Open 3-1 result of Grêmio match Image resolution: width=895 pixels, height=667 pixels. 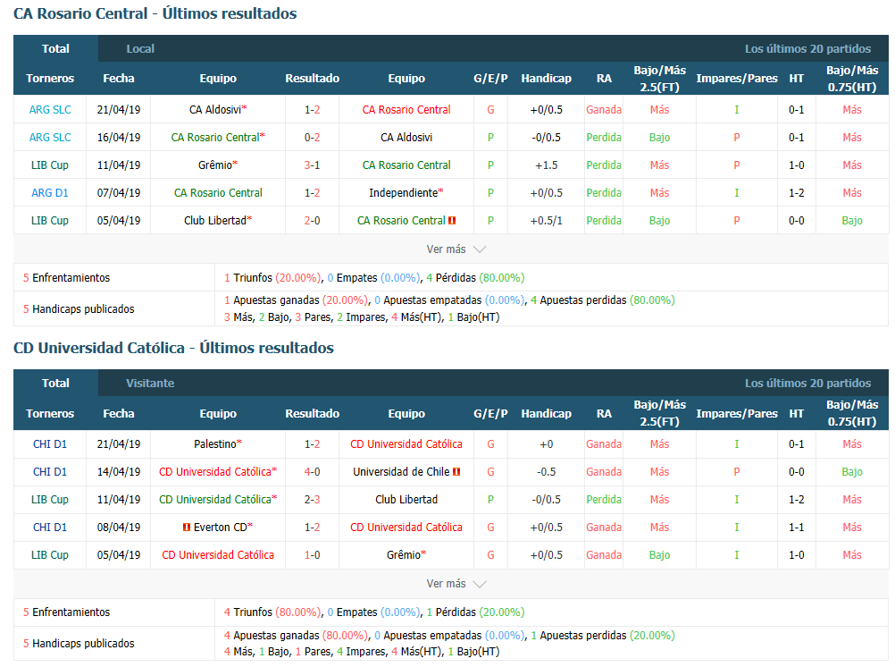pos(313,165)
